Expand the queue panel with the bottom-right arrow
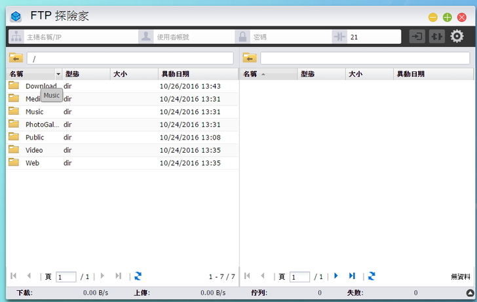 470,293
